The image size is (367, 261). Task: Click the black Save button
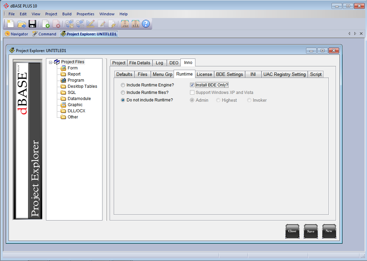pyautogui.click(x=311, y=231)
